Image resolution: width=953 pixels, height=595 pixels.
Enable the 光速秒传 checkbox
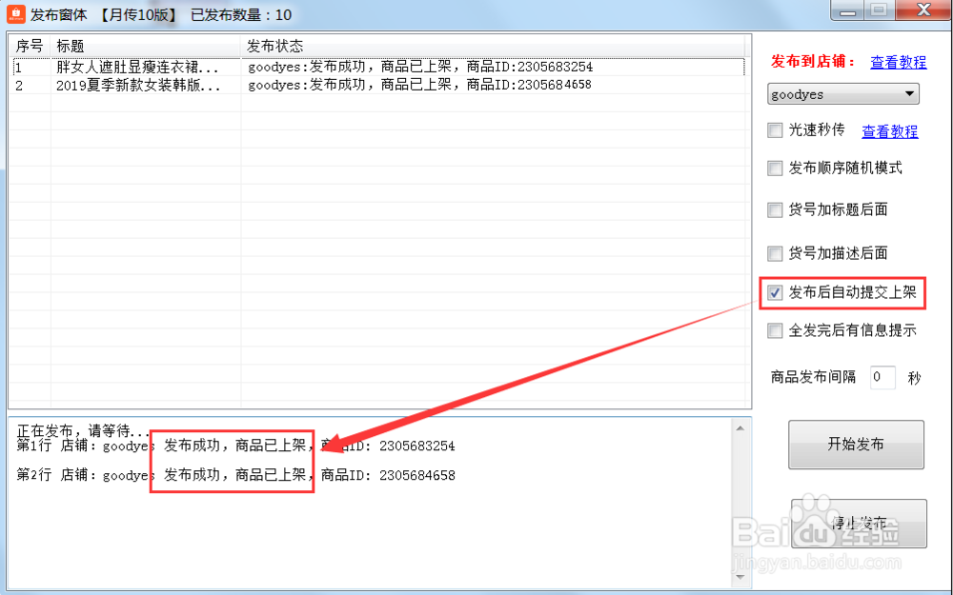pyautogui.click(x=774, y=129)
